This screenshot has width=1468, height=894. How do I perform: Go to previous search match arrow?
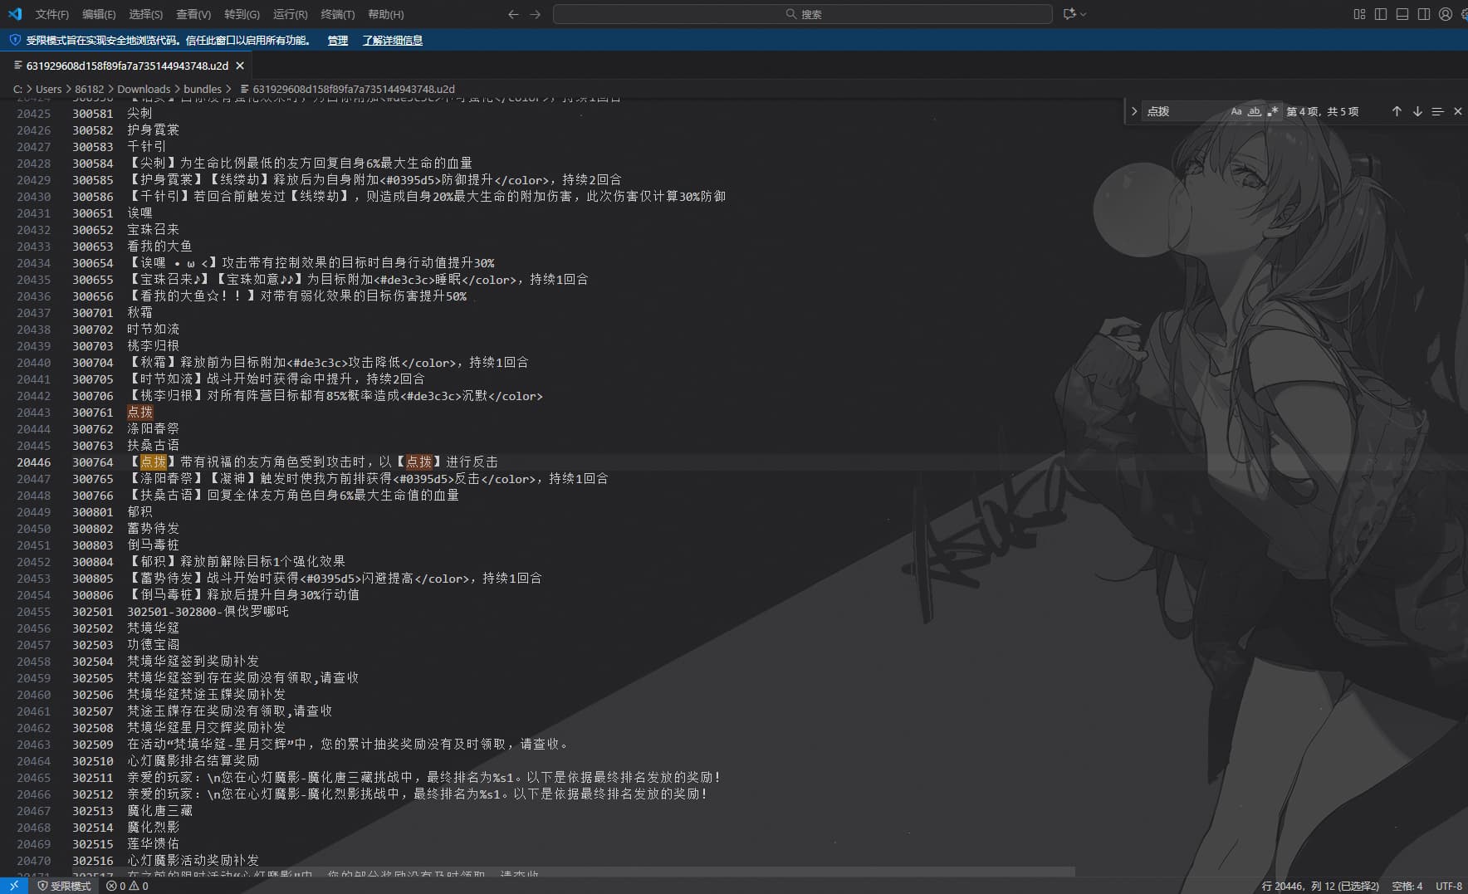(x=1397, y=111)
